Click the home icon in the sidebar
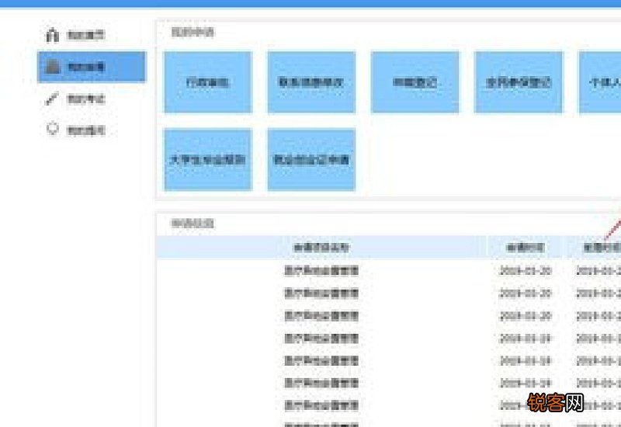 point(52,35)
